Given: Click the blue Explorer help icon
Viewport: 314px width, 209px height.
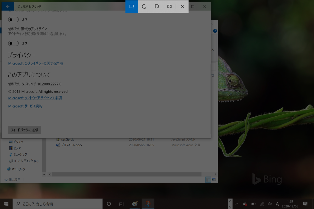Looking at the screenshot, I should (x=215, y=31).
